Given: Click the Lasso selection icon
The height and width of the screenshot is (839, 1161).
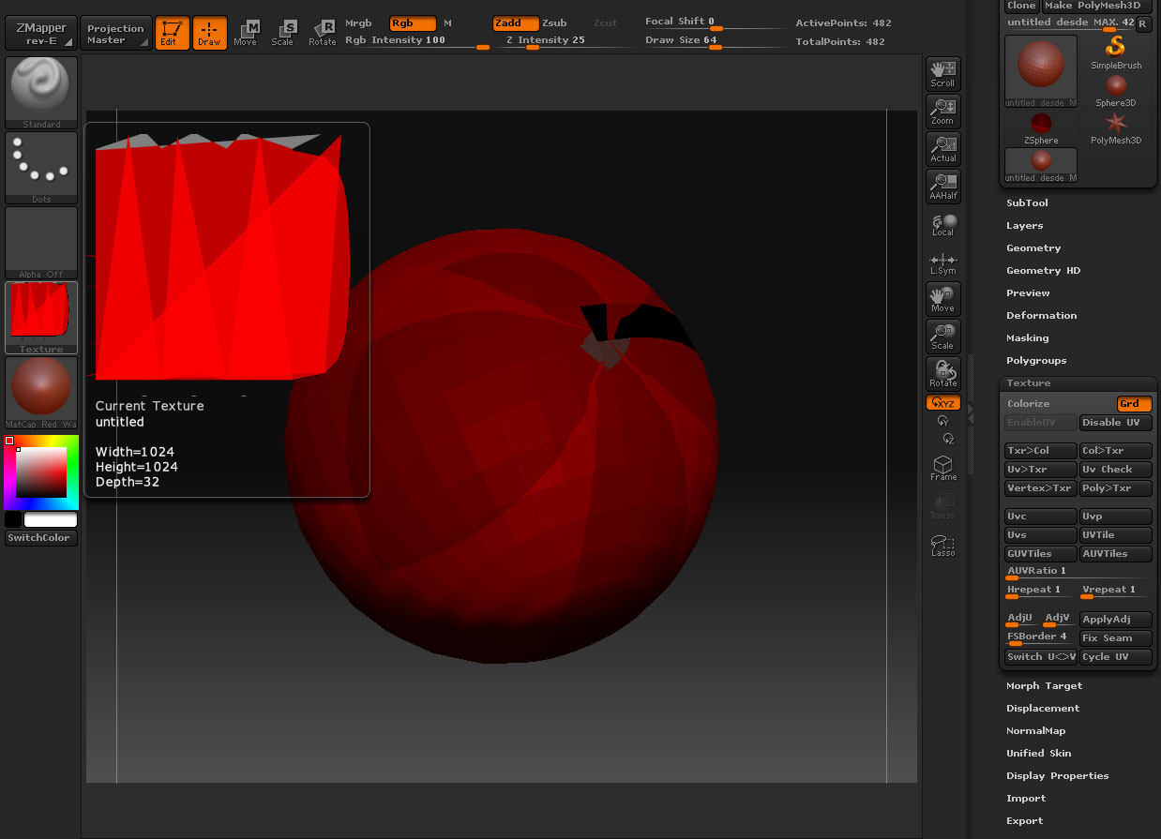Looking at the screenshot, I should point(942,545).
